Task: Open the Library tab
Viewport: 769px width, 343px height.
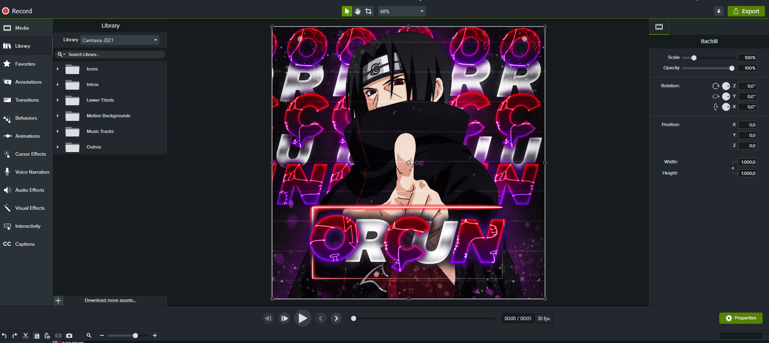Action: 26,46
